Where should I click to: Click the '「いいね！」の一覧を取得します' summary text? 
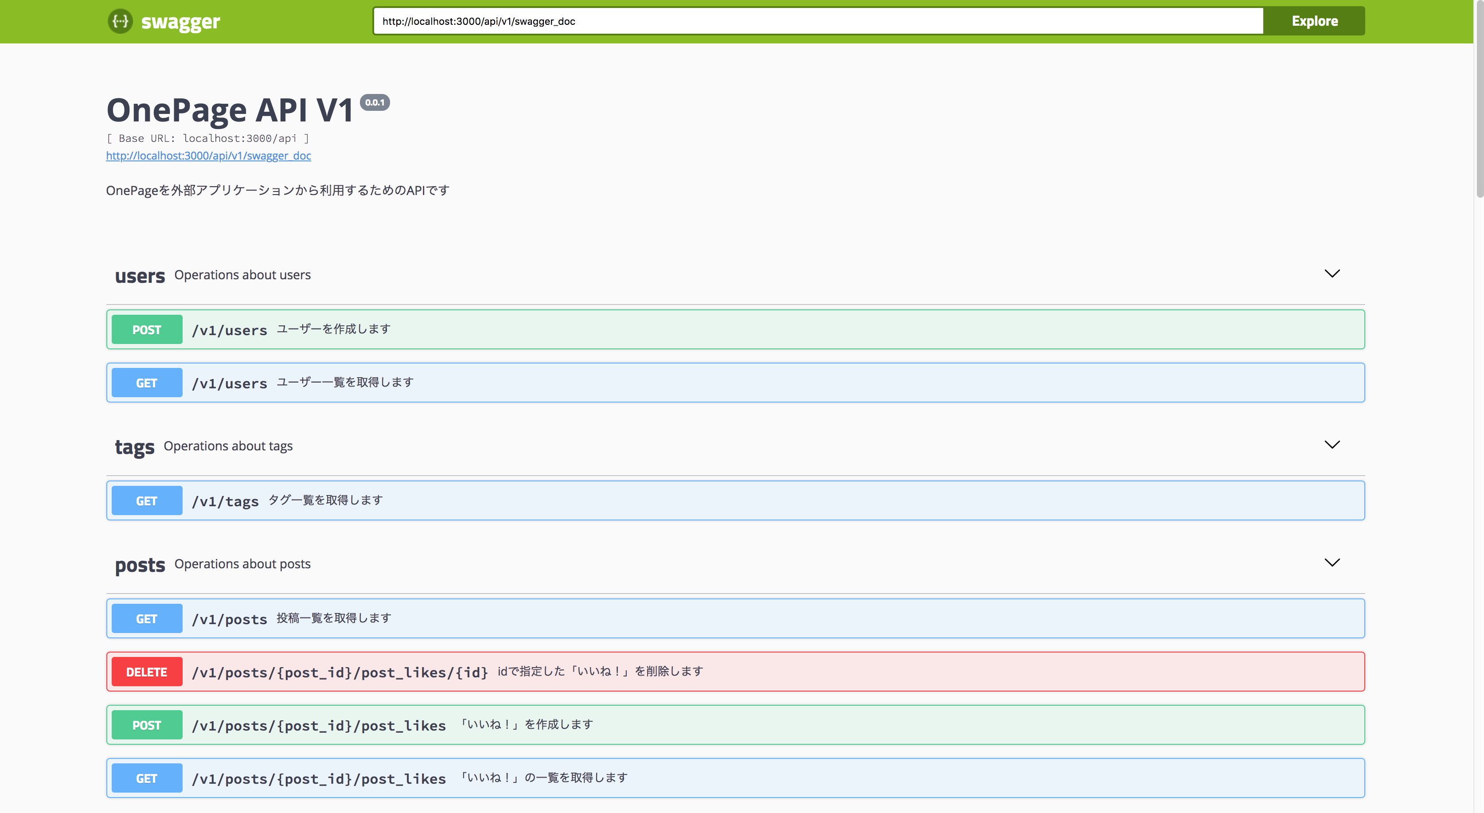coord(544,778)
